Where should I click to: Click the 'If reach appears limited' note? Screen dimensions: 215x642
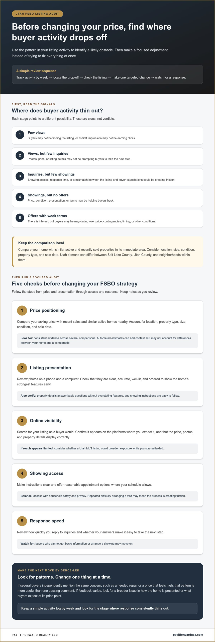(x=107, y=449)
